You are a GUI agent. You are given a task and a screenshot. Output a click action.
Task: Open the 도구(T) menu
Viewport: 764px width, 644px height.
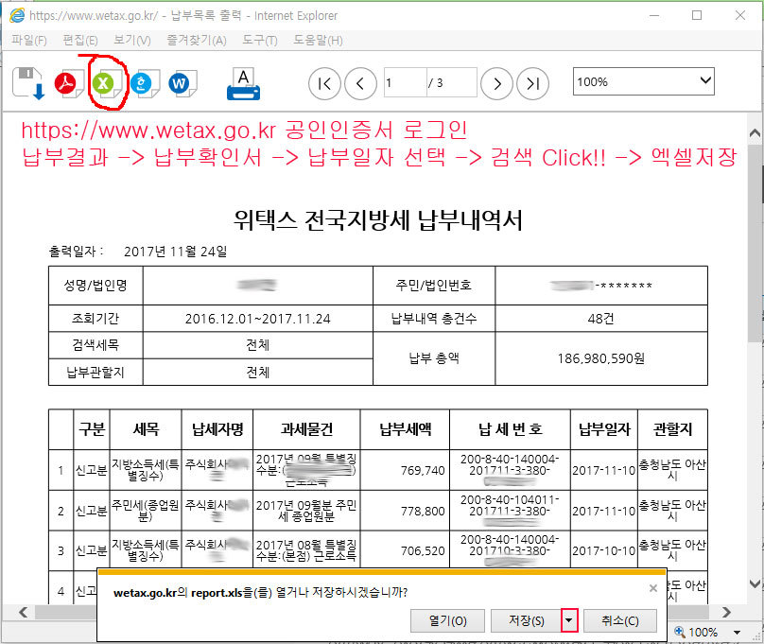click(260, 40)
